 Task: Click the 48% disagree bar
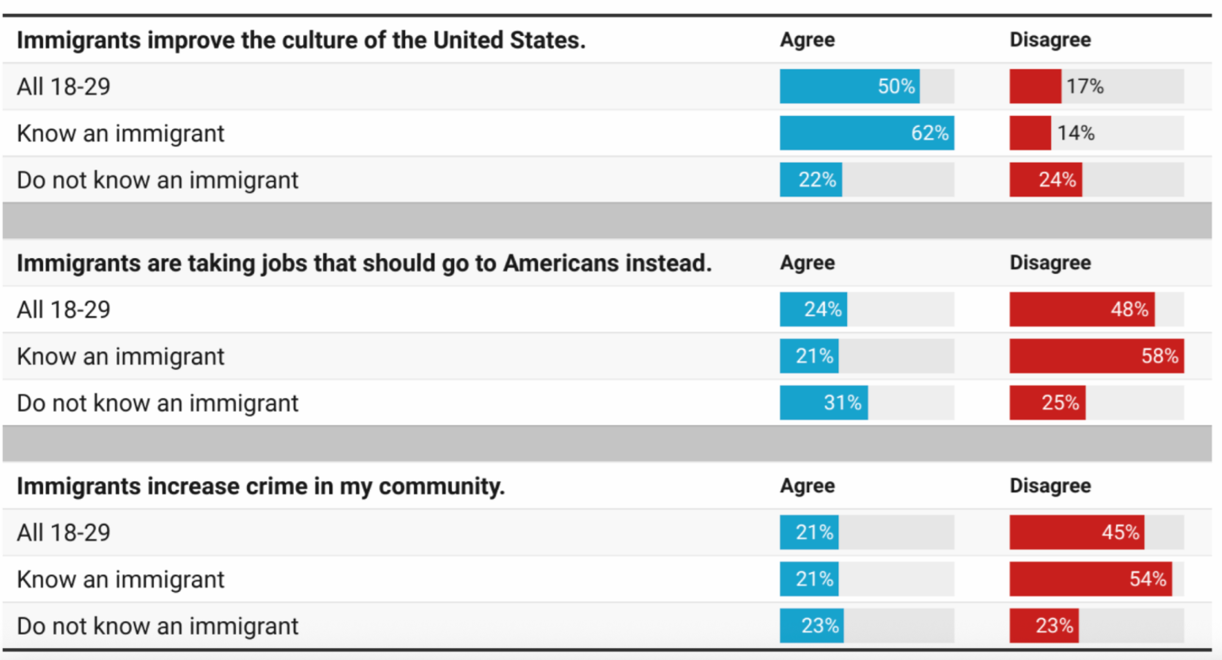click(x=1081, y=309)
